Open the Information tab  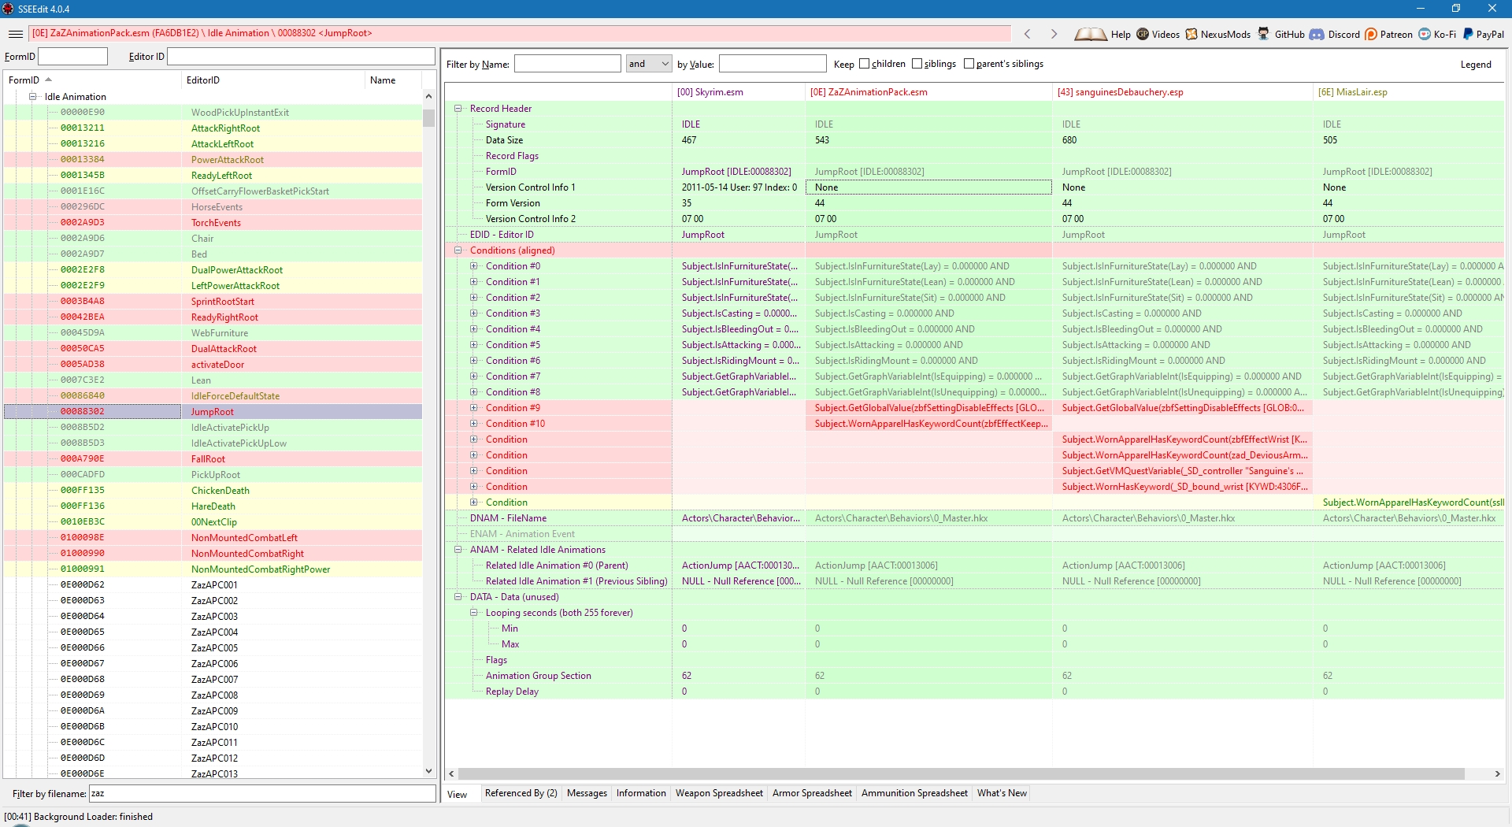coord(641,793)
